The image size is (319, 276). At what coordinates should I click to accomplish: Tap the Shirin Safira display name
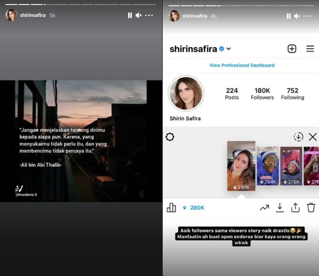[x=185, y=119]
